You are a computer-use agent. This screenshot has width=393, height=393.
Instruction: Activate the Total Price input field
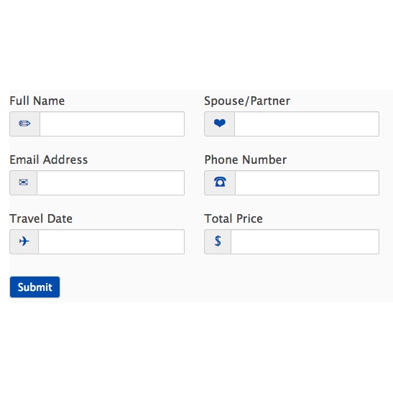(x=305, y=241)
